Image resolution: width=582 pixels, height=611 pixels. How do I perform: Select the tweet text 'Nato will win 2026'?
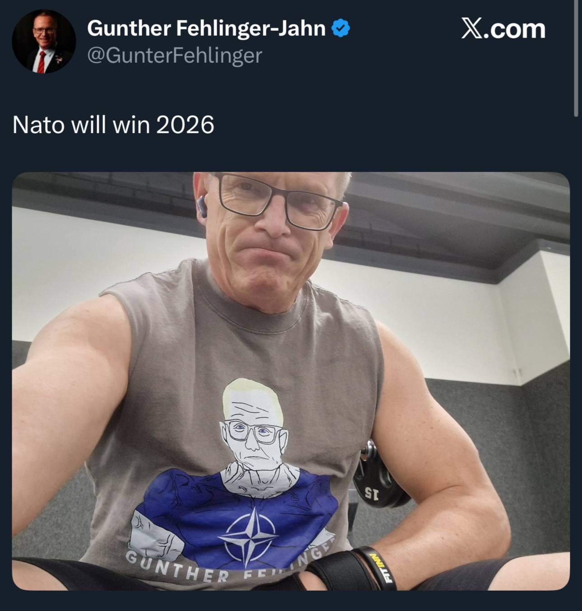click(113, 125)
